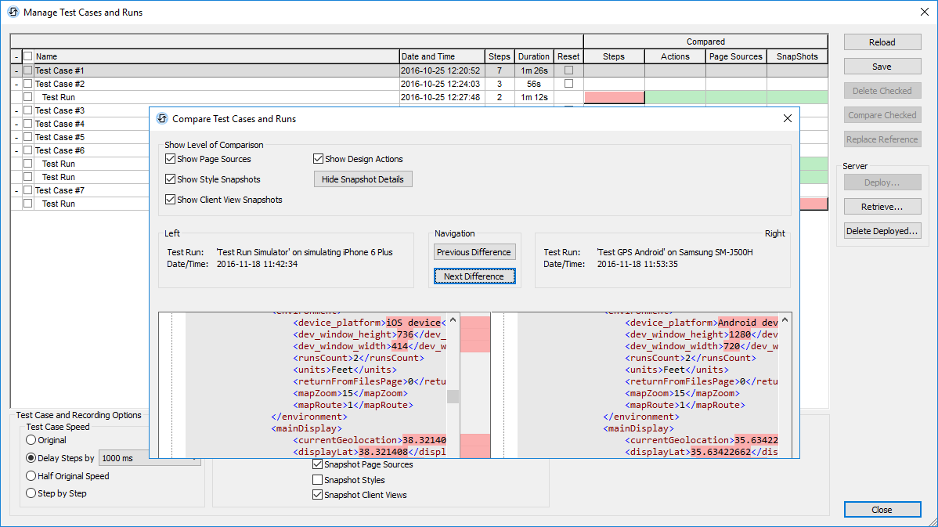Screen dimensions: 938x527
Task: Toggle the Show Page Sources checkbox
Action: tap(171, 159)
